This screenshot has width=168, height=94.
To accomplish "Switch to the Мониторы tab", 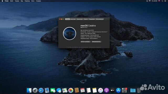I will coord(73,19).
